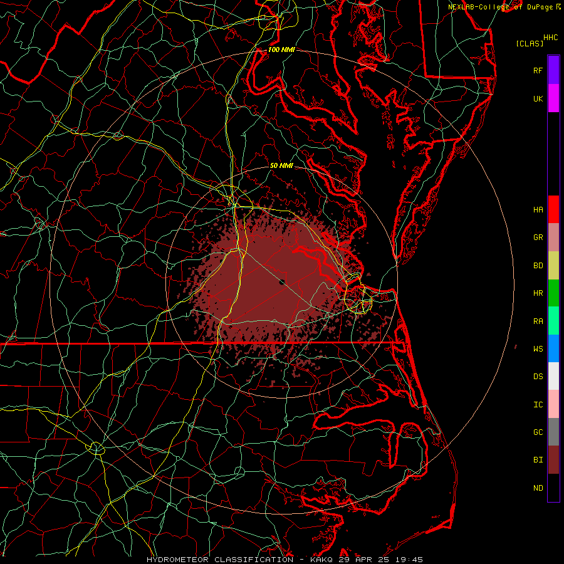Click the RF legend label
This screenshot has height=564, width=564.
coord(538,70)
